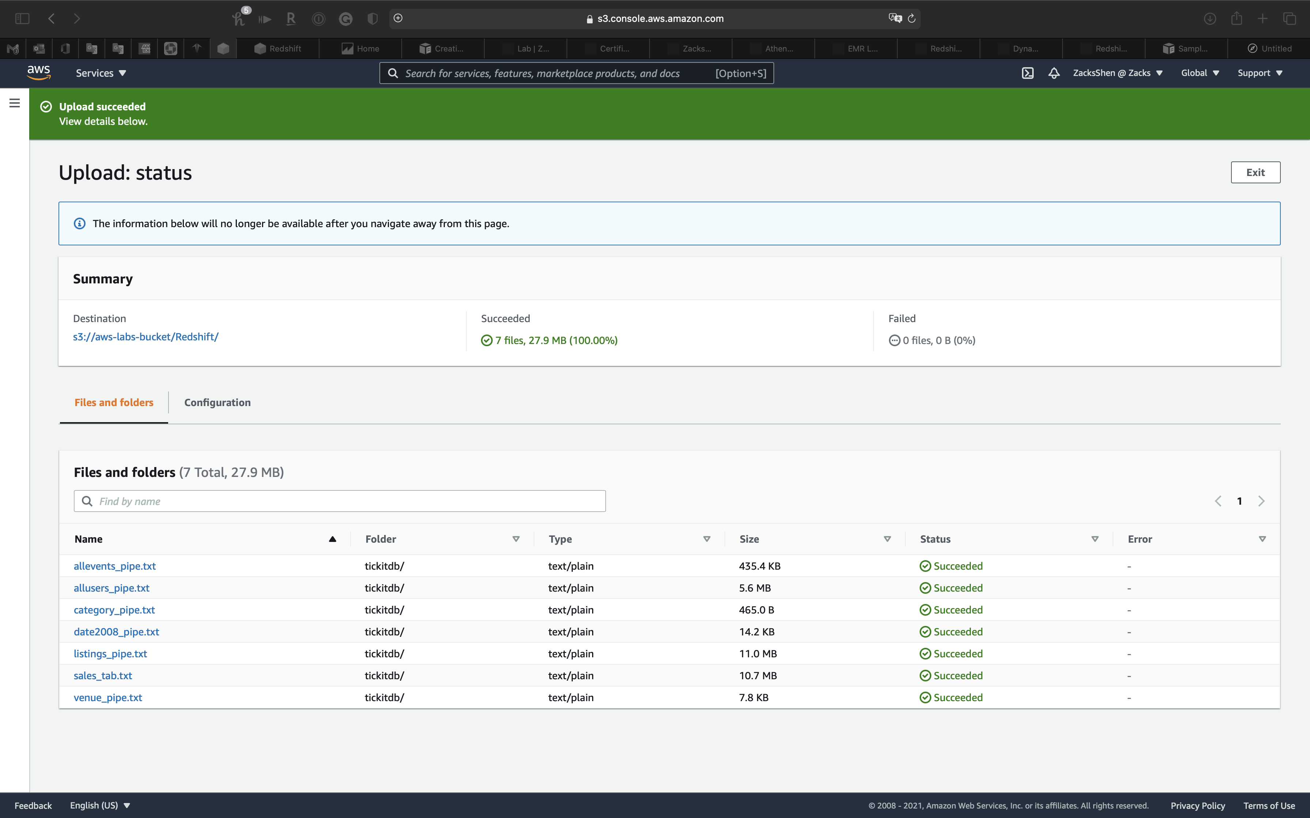This screenshot has height=818, width=1310.
Task: Open the browser downloads icon
Action: coord(1210,18)
